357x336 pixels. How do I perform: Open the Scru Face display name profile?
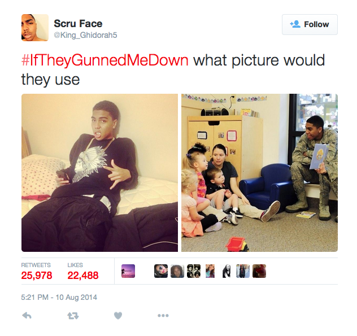click(x=78, y=24)
